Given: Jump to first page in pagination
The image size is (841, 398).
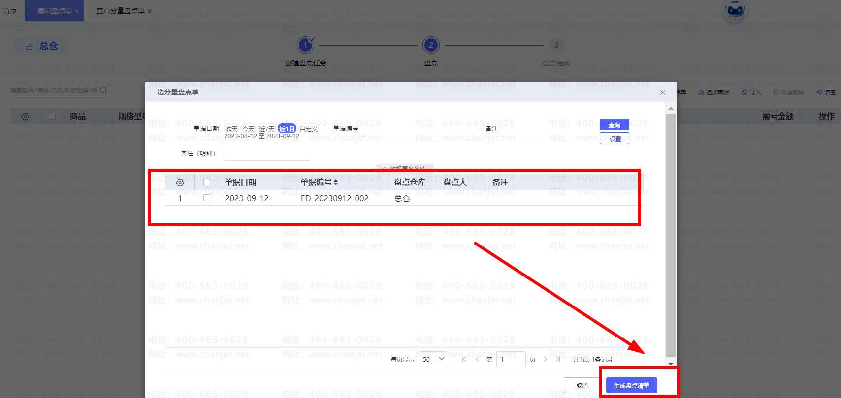Looking at the screenshot, I should click(464, 360).
